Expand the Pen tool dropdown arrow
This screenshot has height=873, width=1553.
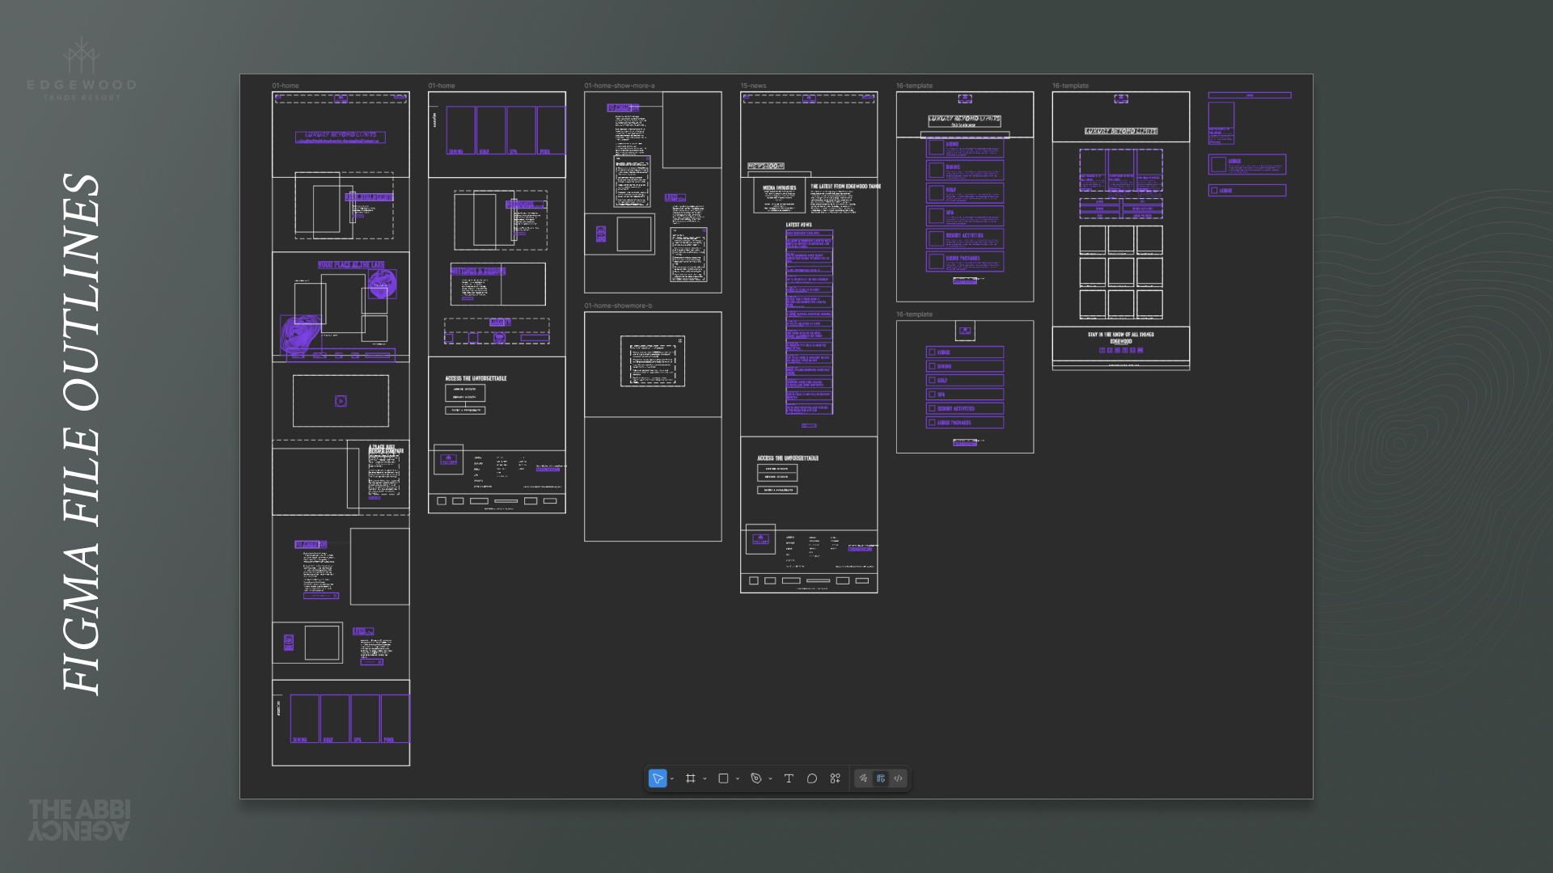click(x=771, y=779)
